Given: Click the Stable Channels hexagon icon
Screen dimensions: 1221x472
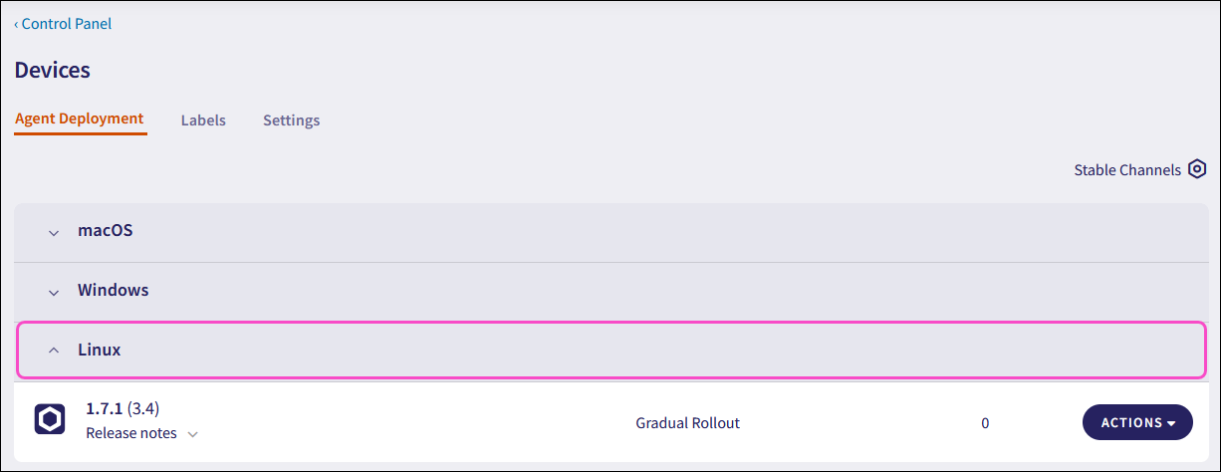Looking at the screenshot, I should click(1197, 170).
